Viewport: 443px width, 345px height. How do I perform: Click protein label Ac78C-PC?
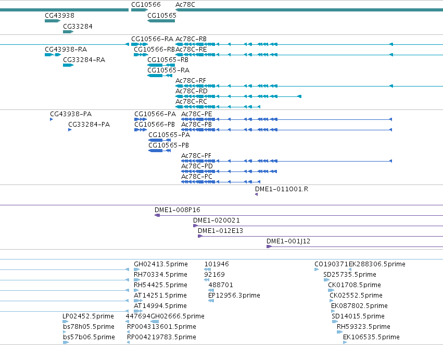click(x=197, y=177)
